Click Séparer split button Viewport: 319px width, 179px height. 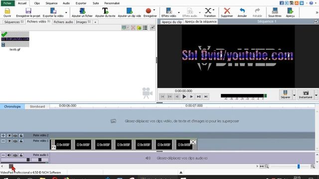pyautogui.click(x=286, y=94)
